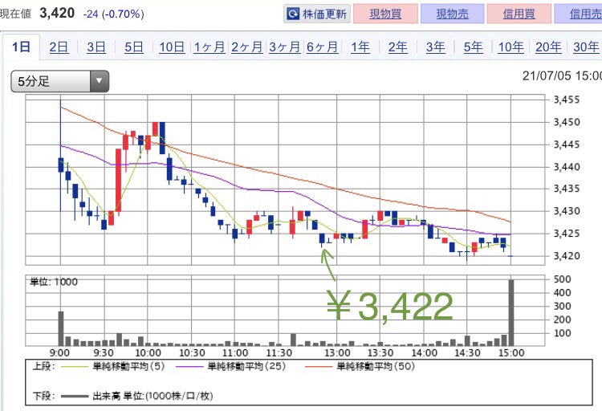Switch to the 10年 chart range
The image size is (602, 411).
(x=510, y=47)
